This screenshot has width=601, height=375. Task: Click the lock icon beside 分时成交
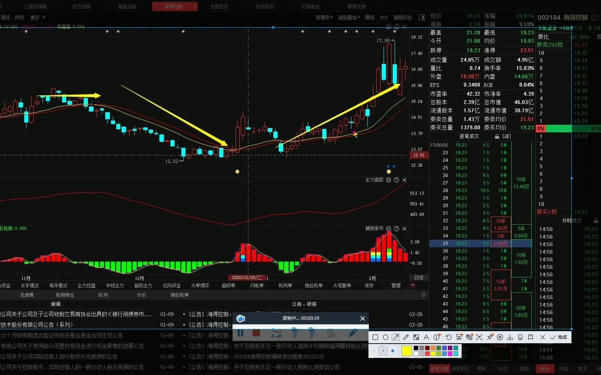pyautogui.click(x=595, y=220)
